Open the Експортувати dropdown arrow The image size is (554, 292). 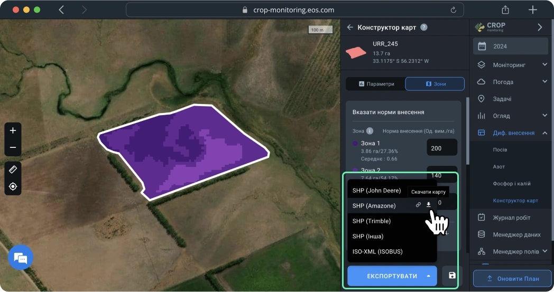pyautogui.click(x=429, y=276)
